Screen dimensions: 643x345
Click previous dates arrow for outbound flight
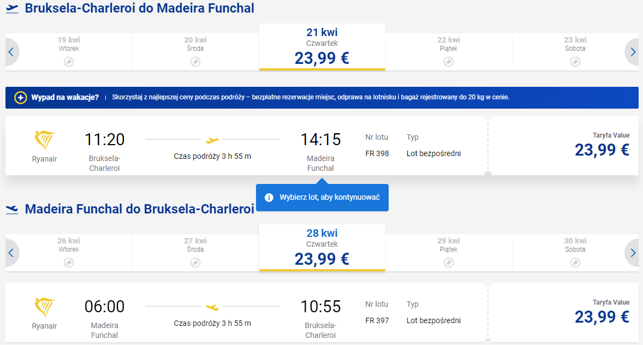[11, 52]
